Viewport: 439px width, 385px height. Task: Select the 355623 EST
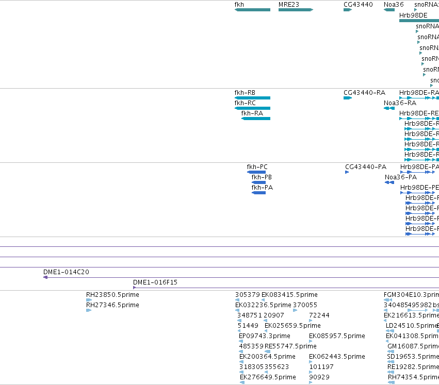pos(266,373)
